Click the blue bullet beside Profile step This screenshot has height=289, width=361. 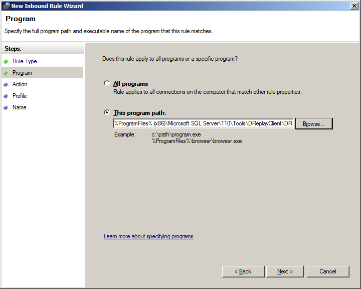(x=6, y=96)
